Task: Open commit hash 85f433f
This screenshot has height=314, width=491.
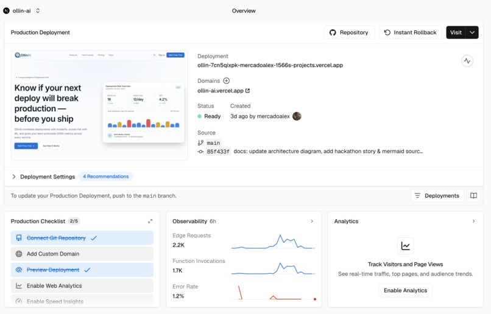Action: coord(218,152)
